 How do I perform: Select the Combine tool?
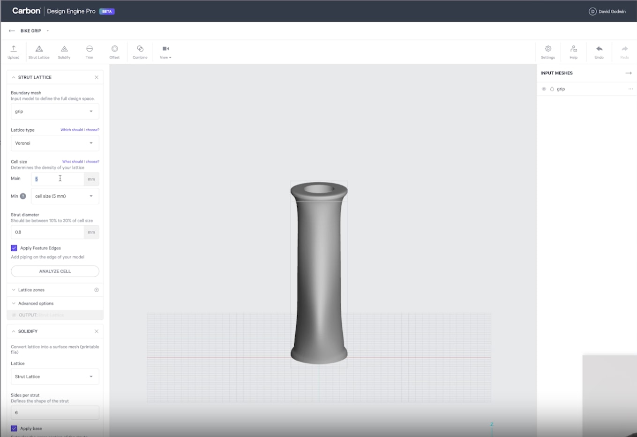click(x=140, y=52)
